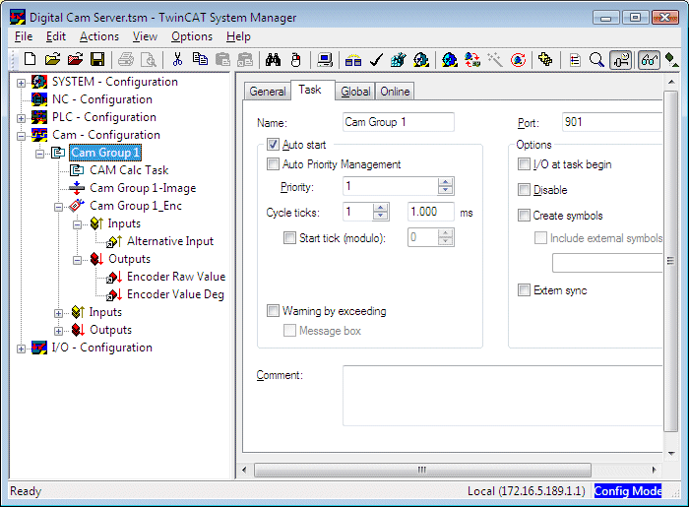
Task: Select Encoder Value Deg output
Action: (175, 294)
